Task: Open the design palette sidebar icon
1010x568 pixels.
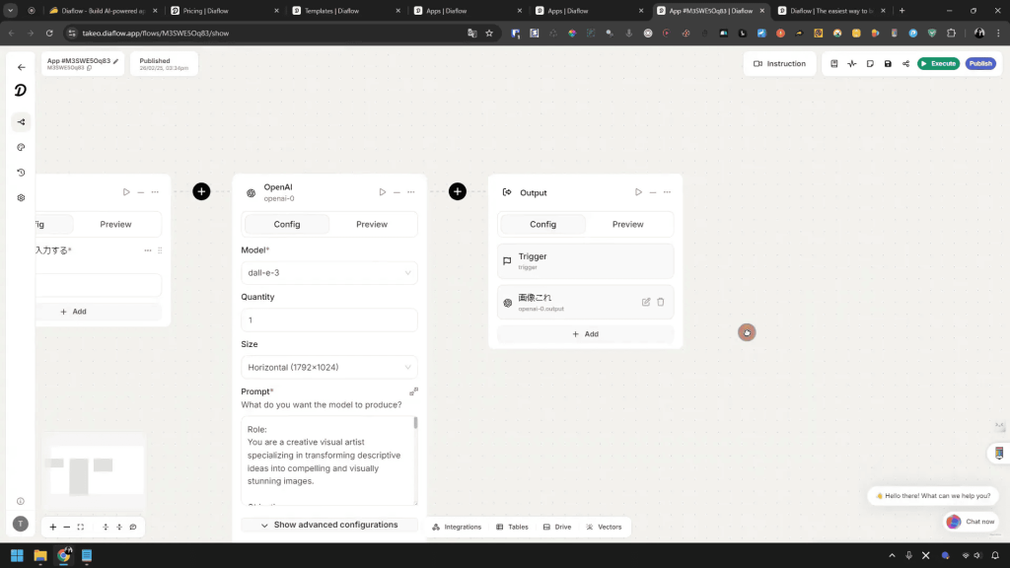Action: click(x=22, y=148)
